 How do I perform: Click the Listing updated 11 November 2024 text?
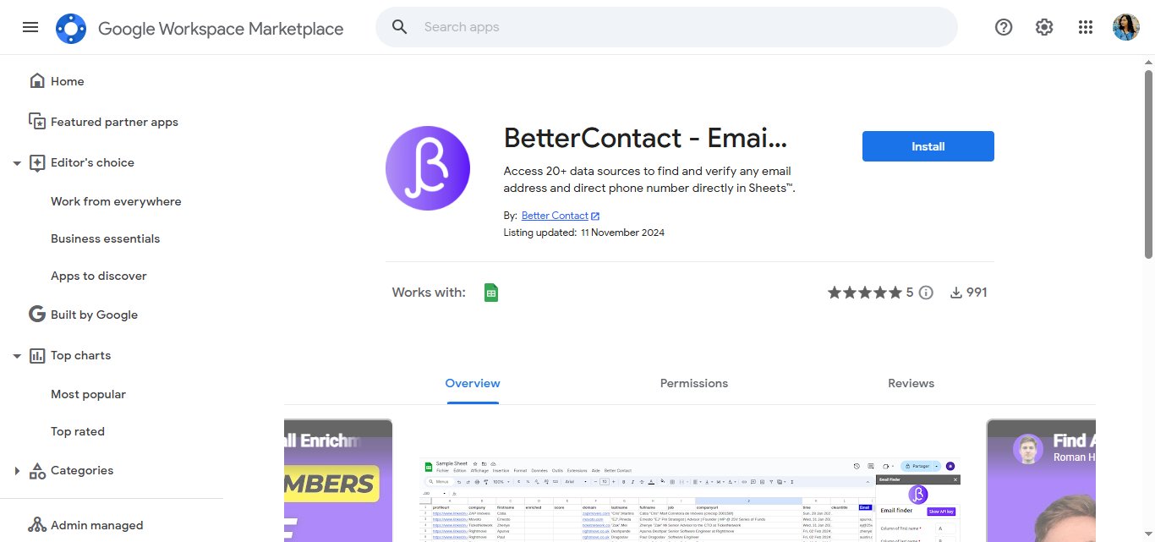pos(583,233)
